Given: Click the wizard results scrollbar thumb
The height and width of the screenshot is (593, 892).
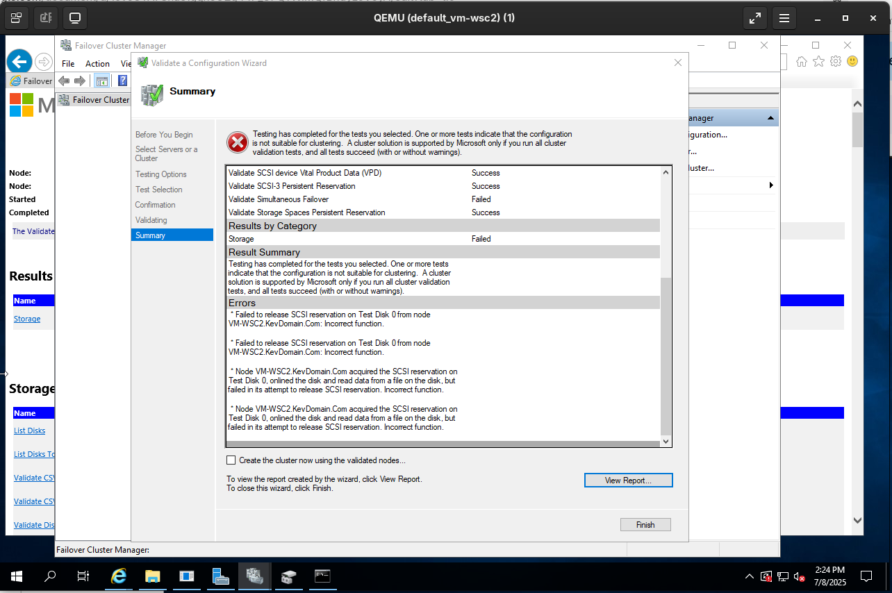Looking at the screenshot, I should [666, 356].
